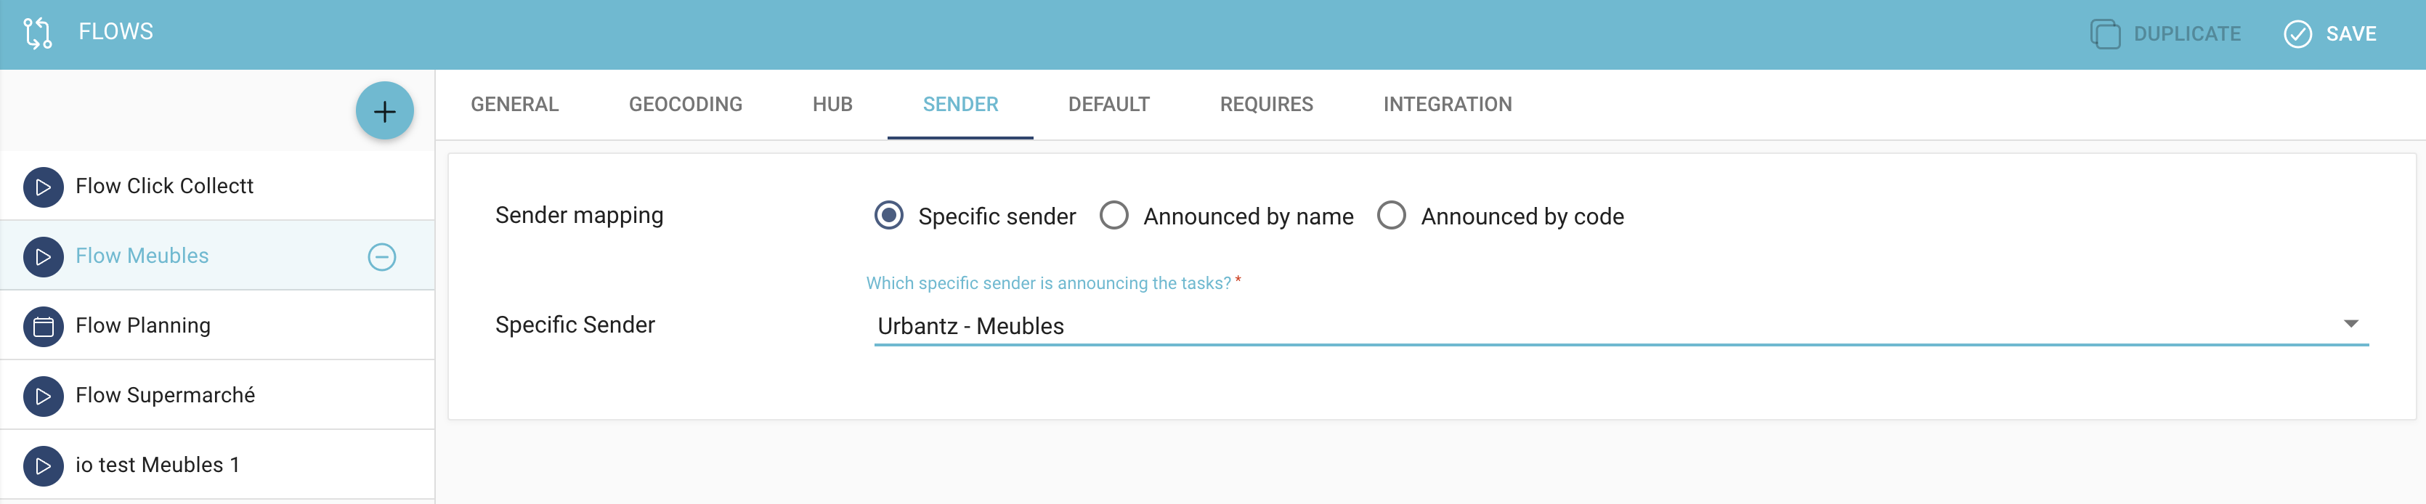Click the minus circle icon on Flow Meubles

point(381,256)
